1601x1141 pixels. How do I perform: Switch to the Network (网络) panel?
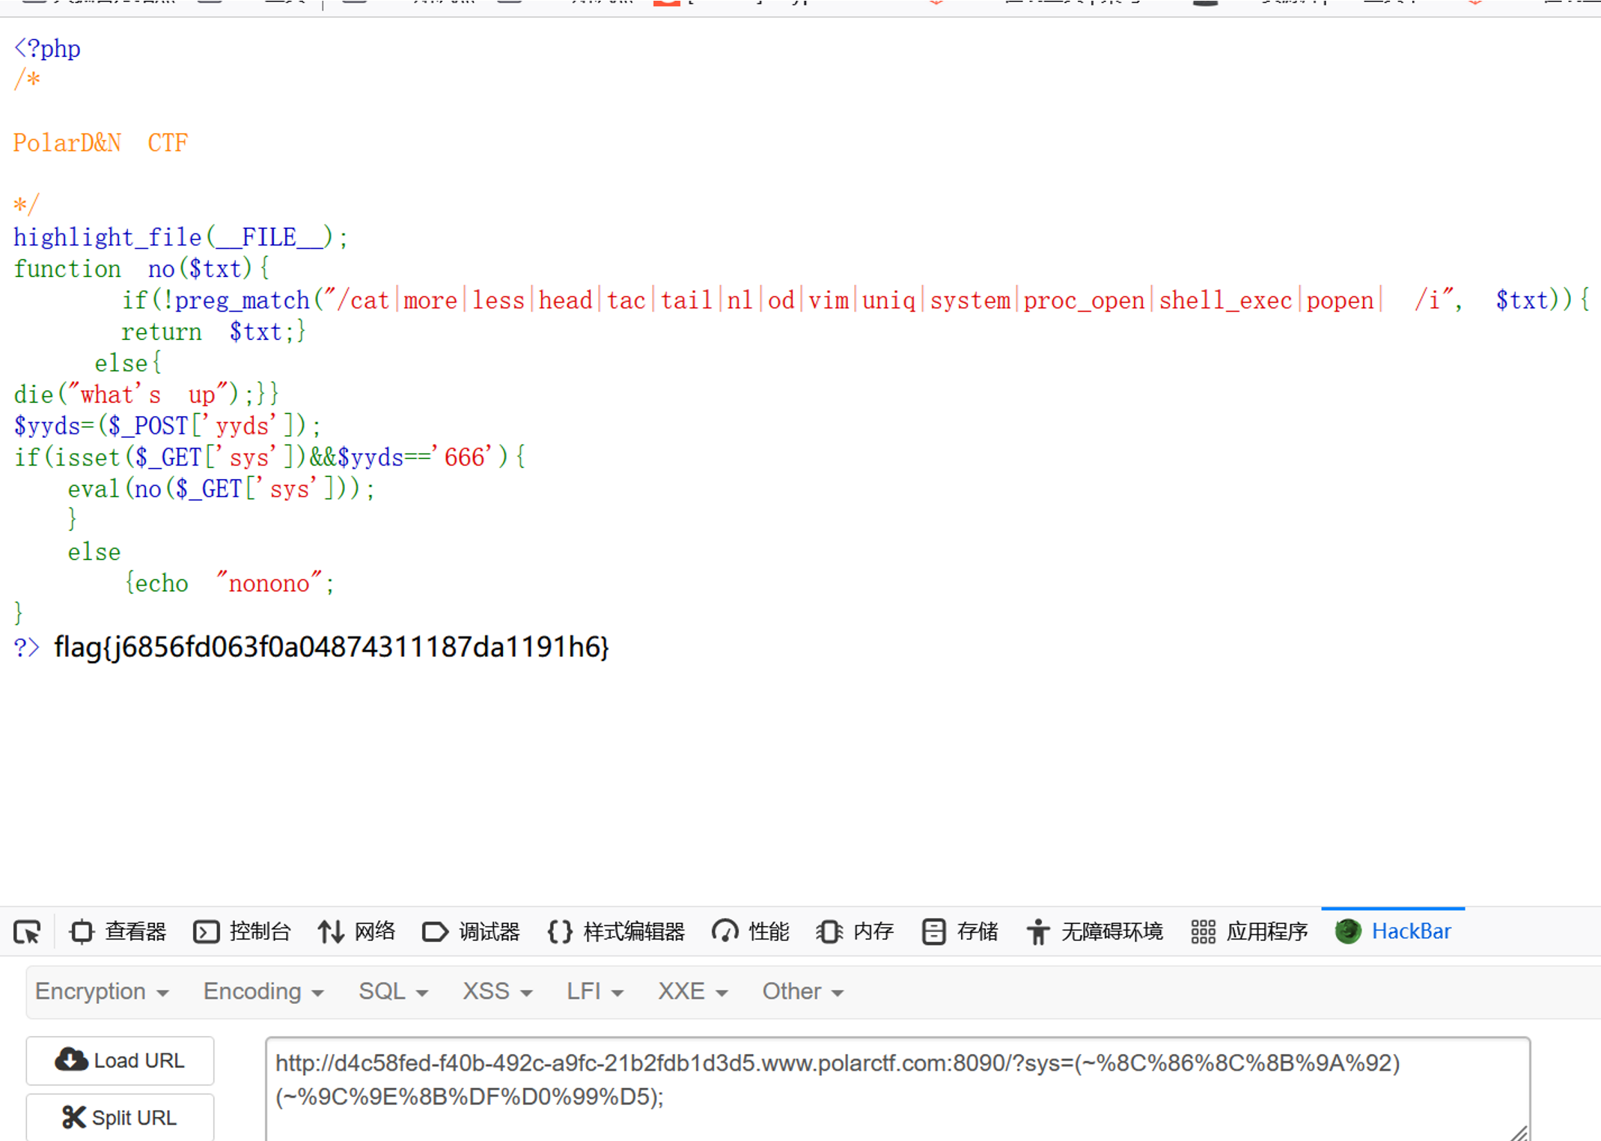tap(356, 931)
